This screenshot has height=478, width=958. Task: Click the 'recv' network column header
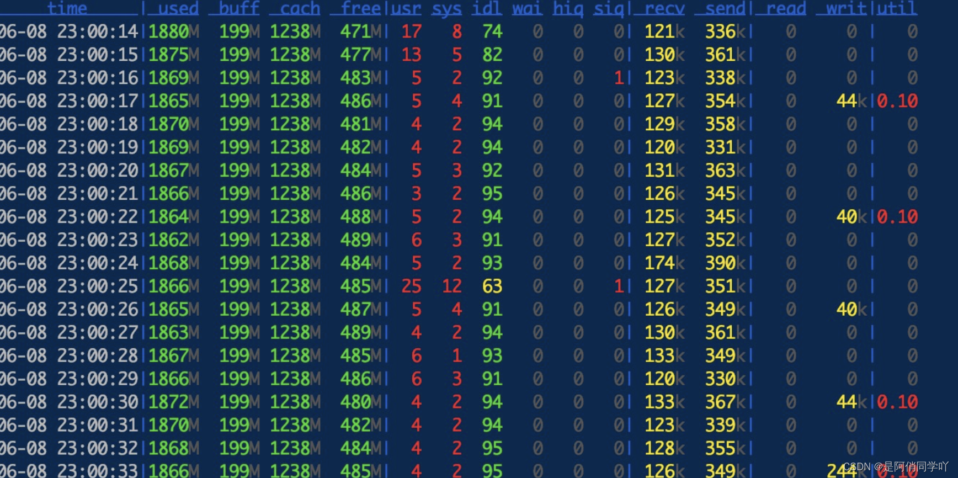[664, 8]
